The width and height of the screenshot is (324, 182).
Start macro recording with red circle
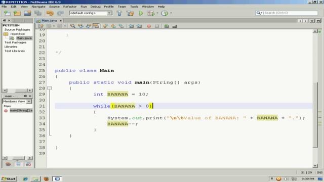click(149, 26)
